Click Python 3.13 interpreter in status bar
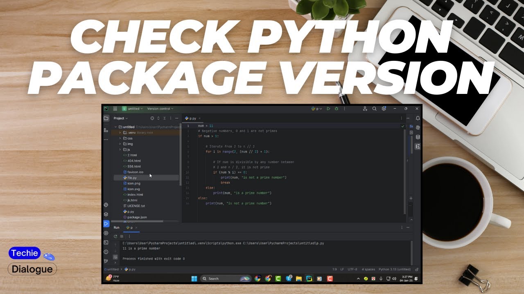This screenshot has height=294, width=524. (x=395, y=269)
